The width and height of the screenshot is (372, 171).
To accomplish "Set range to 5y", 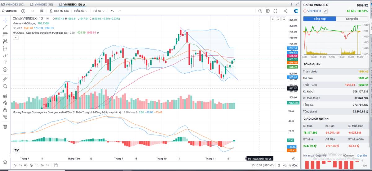I will coord(15,165).
